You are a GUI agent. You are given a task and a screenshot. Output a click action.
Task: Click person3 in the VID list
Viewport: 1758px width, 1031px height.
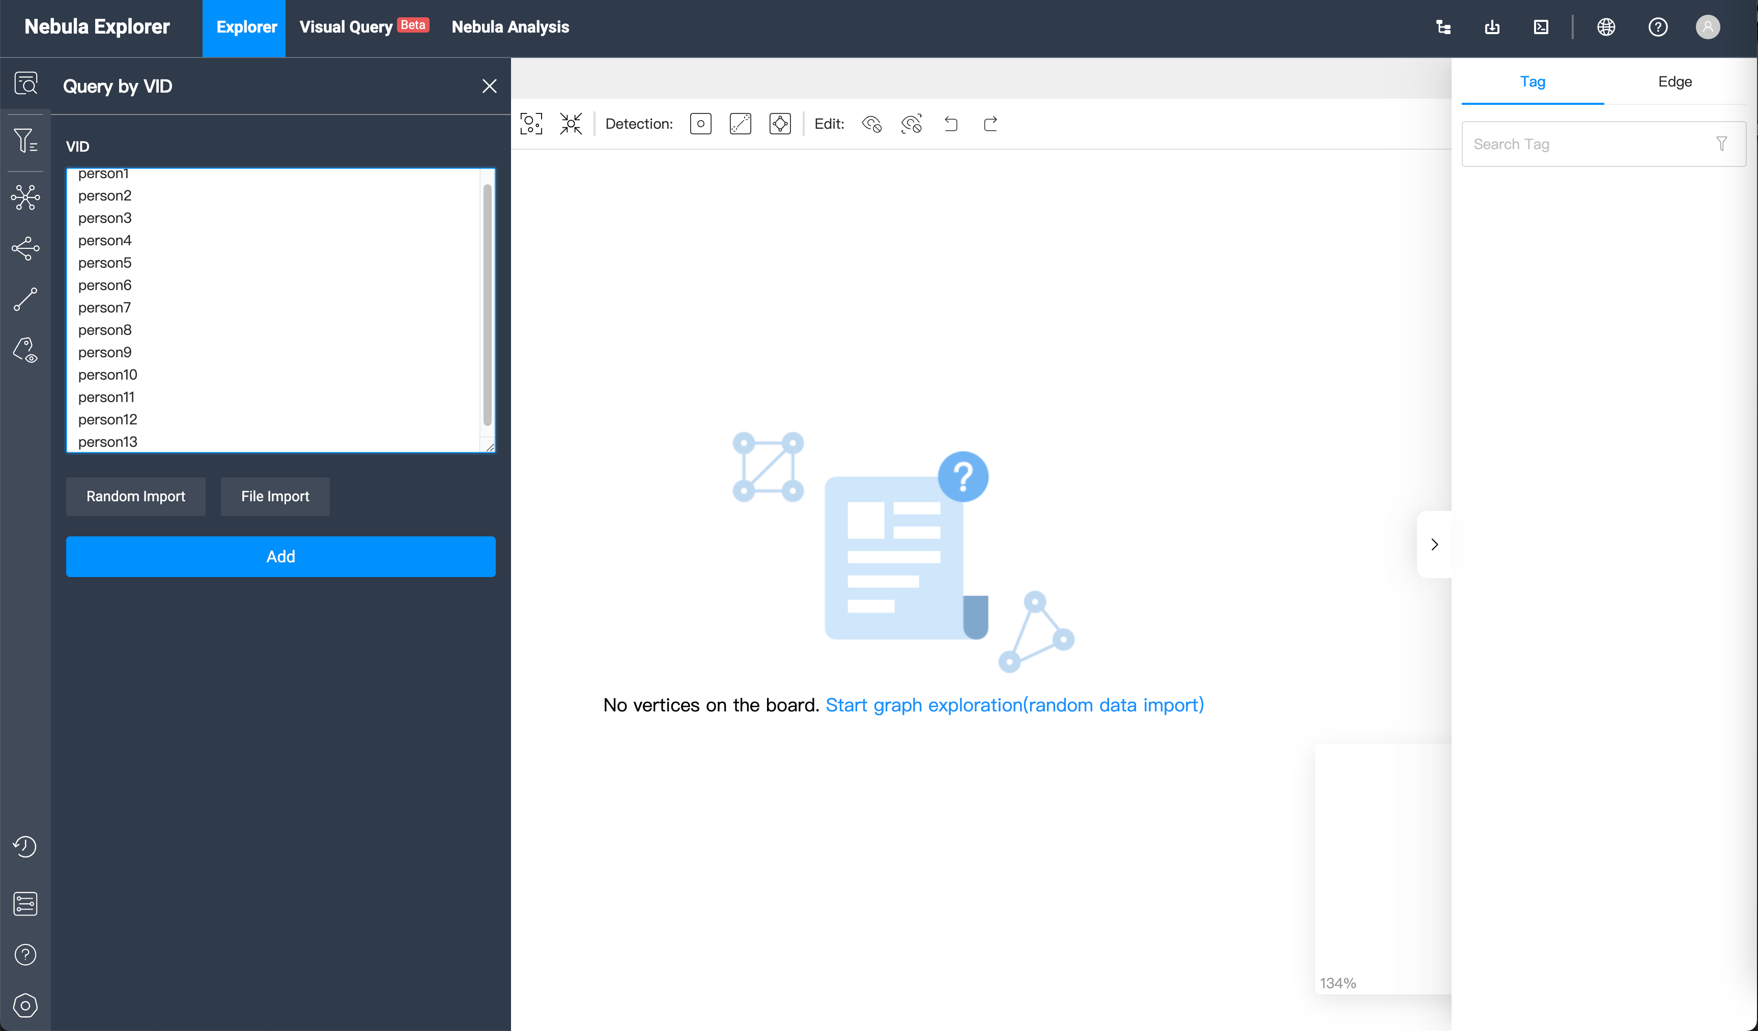pyautogui.click(x=105, y=218)
